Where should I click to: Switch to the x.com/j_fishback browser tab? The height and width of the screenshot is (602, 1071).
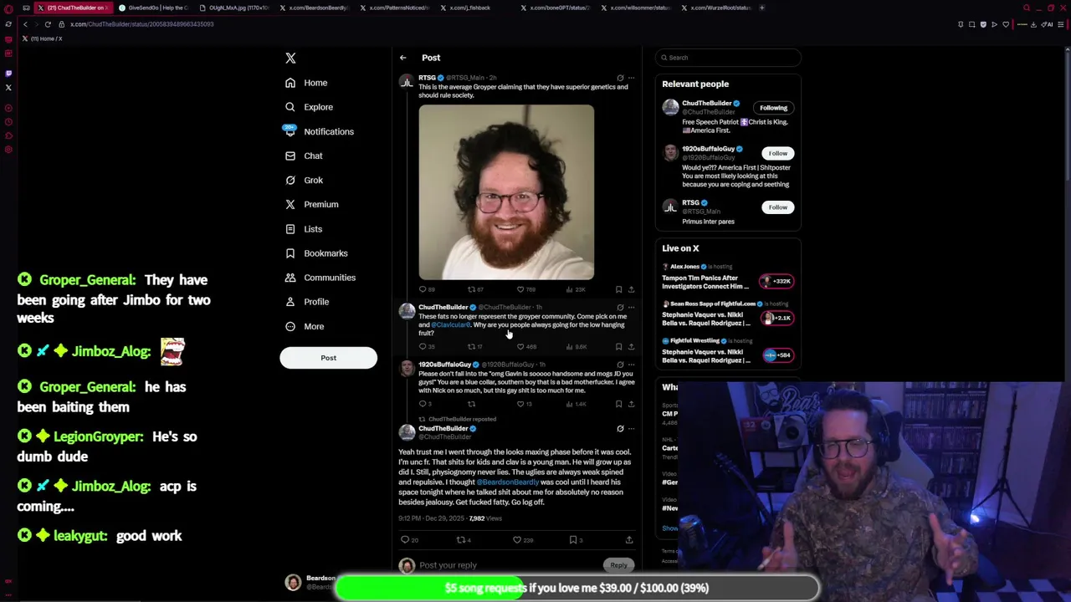point(477,8)
